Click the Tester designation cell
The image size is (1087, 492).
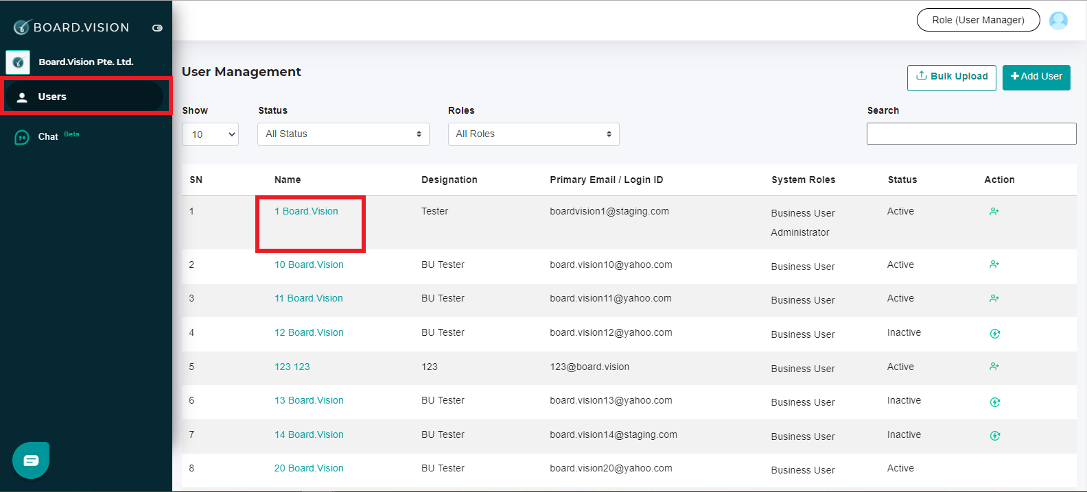click(434, 211)
